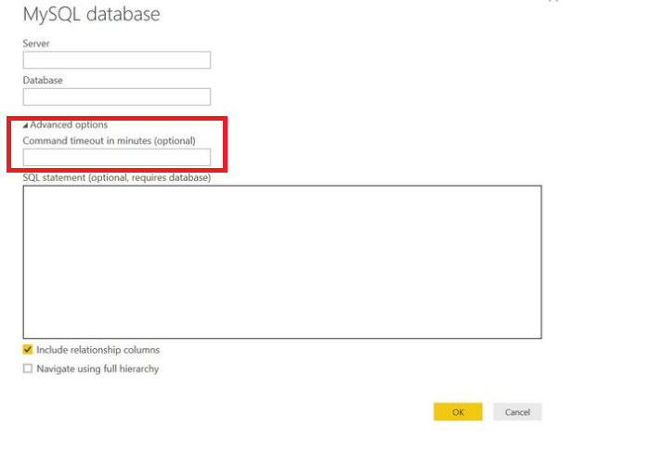Click the Server input field
The image size is (664, 465).
(116, 60)
